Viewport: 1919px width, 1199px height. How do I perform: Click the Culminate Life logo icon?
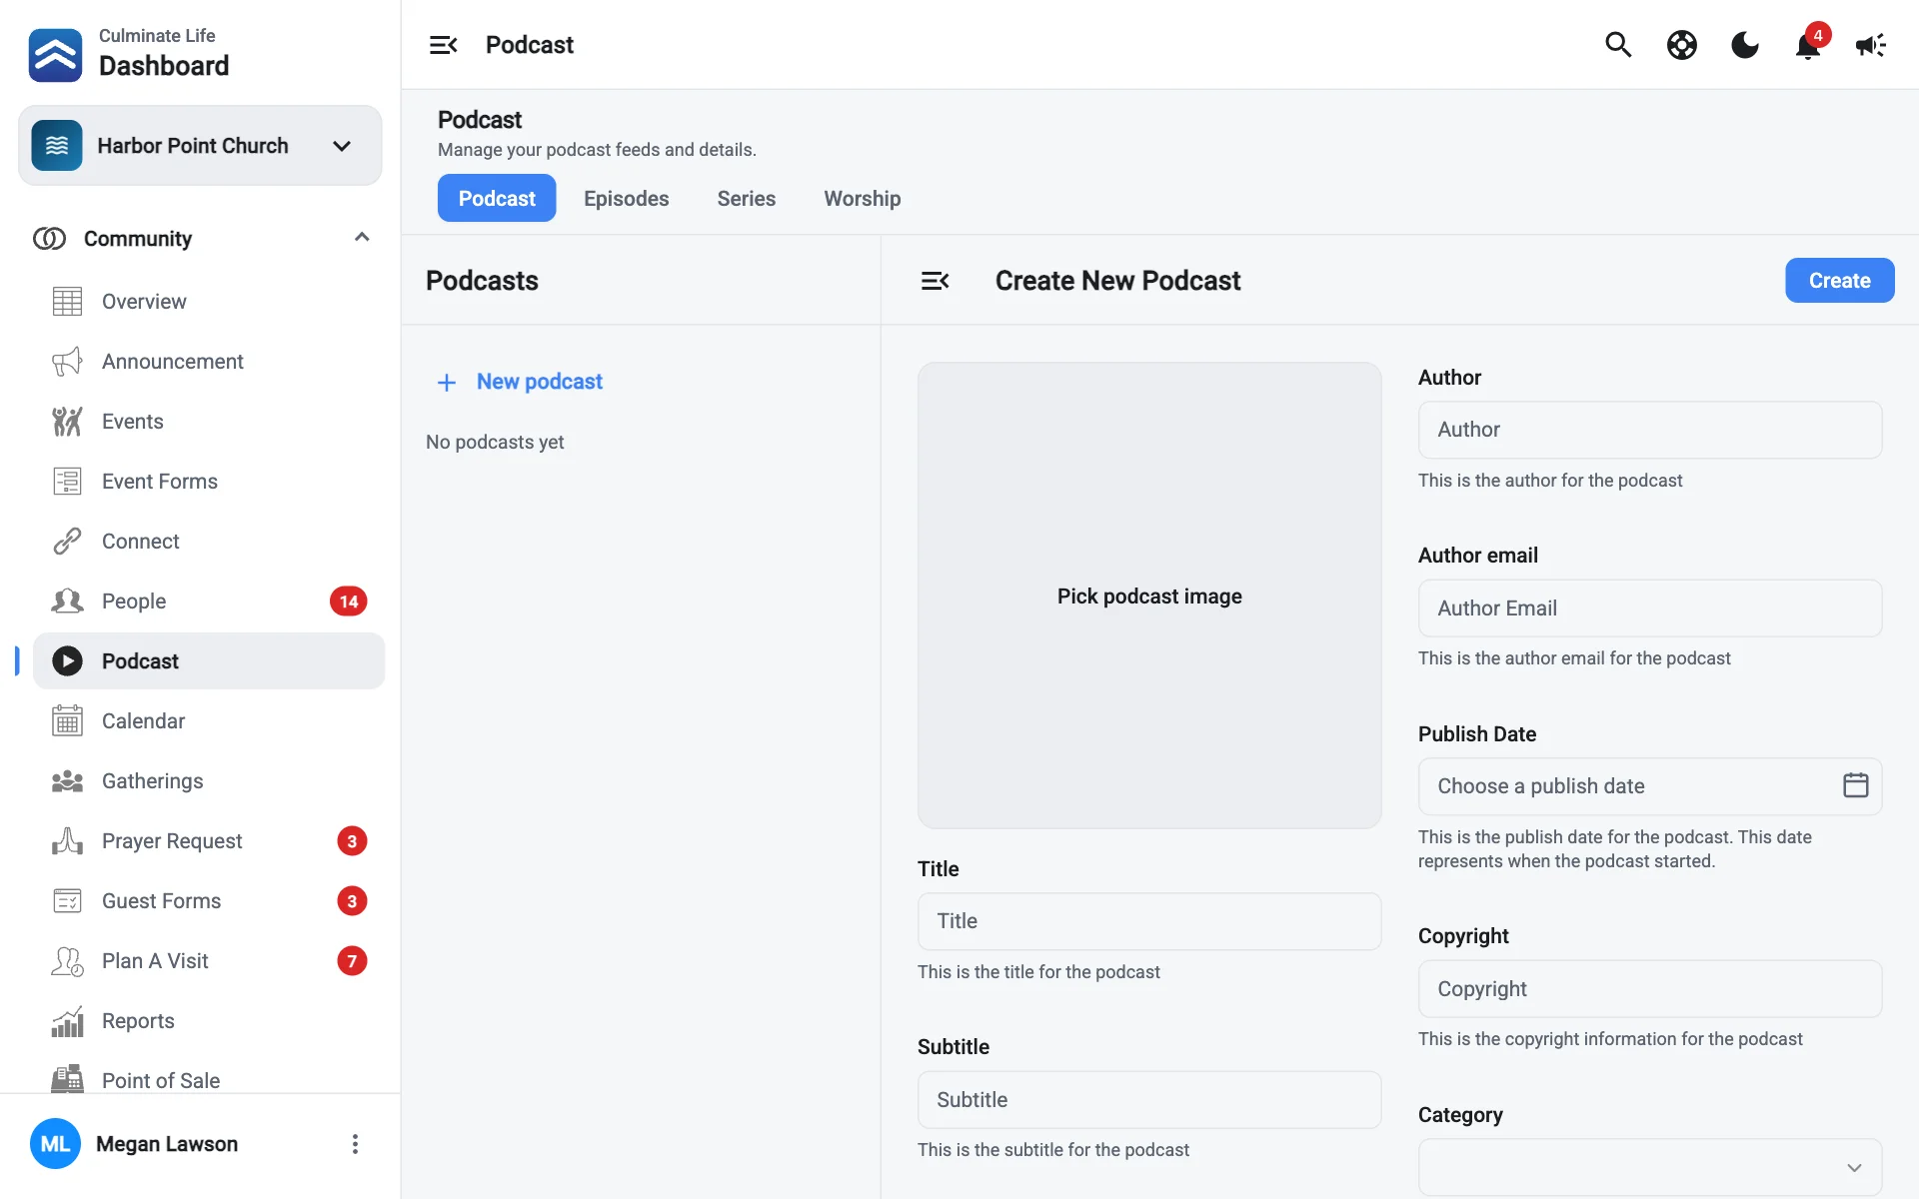pos(56,55)
